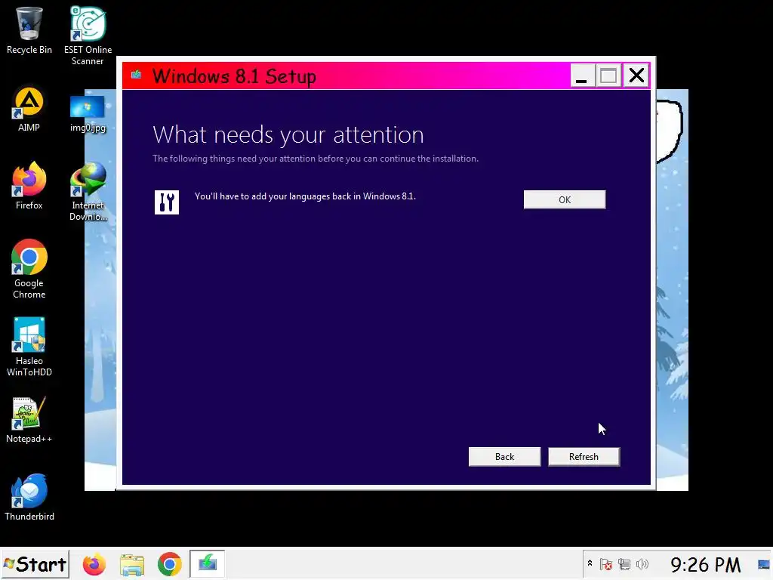Minimize the Windows 8.1 Setup window

[582, 76]
